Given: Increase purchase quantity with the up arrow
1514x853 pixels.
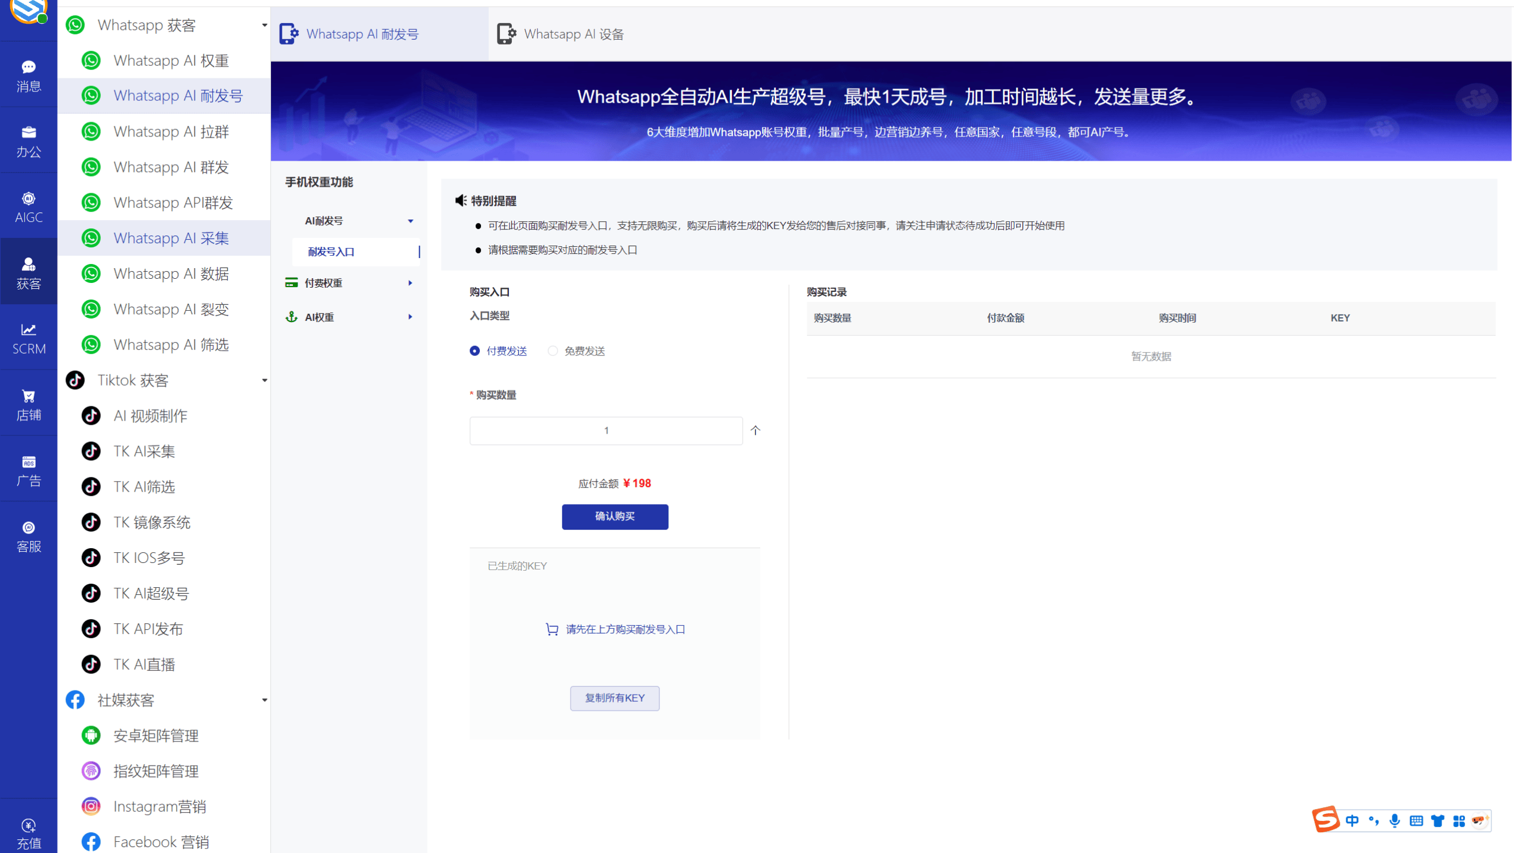Looking at the screenshot, I should [755, 430].
